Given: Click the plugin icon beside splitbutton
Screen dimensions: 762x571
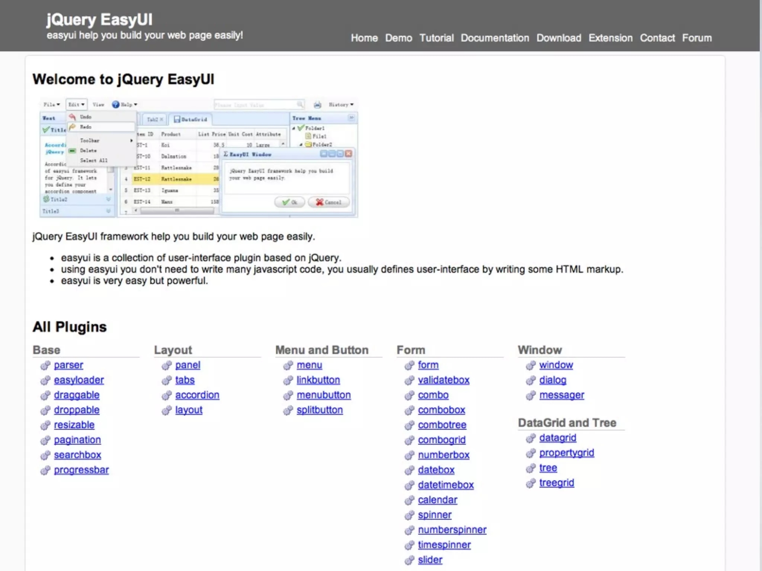Looking at the screenshot, I should [288, 410].
